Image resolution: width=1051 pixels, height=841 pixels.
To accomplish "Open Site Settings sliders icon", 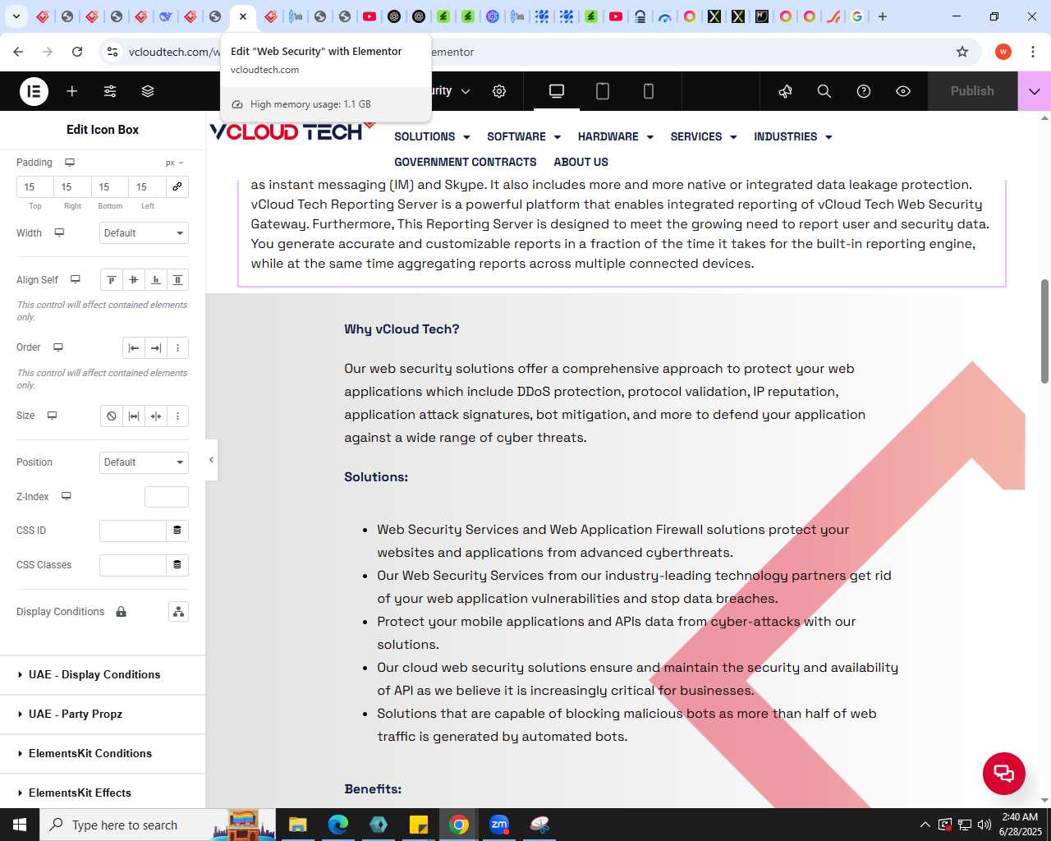I will [110, 91].
